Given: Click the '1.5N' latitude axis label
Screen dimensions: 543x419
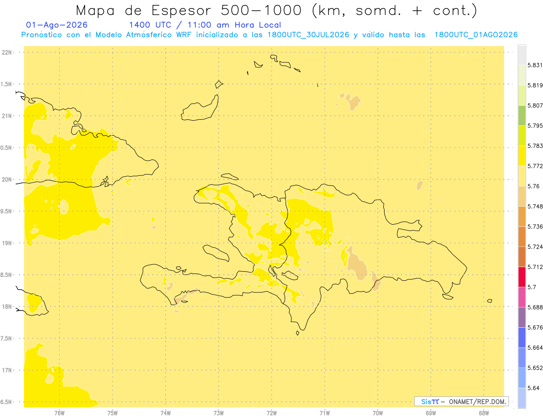Looking at the screenshot, I should click(x=6, y=84).
